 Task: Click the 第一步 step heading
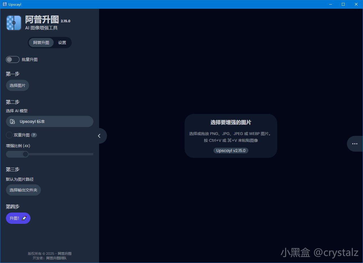point(13,74)
